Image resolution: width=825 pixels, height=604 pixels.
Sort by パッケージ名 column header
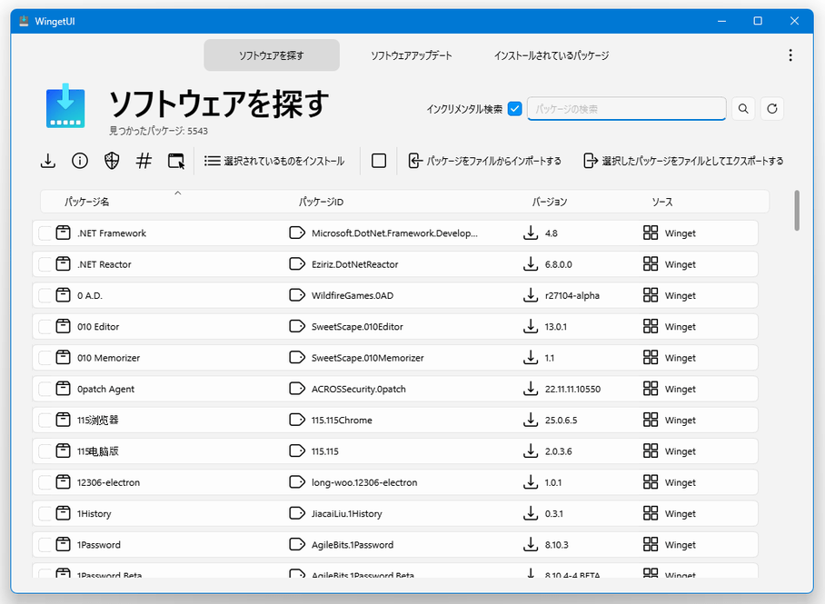pyautogui.click(x=87, y=202)
